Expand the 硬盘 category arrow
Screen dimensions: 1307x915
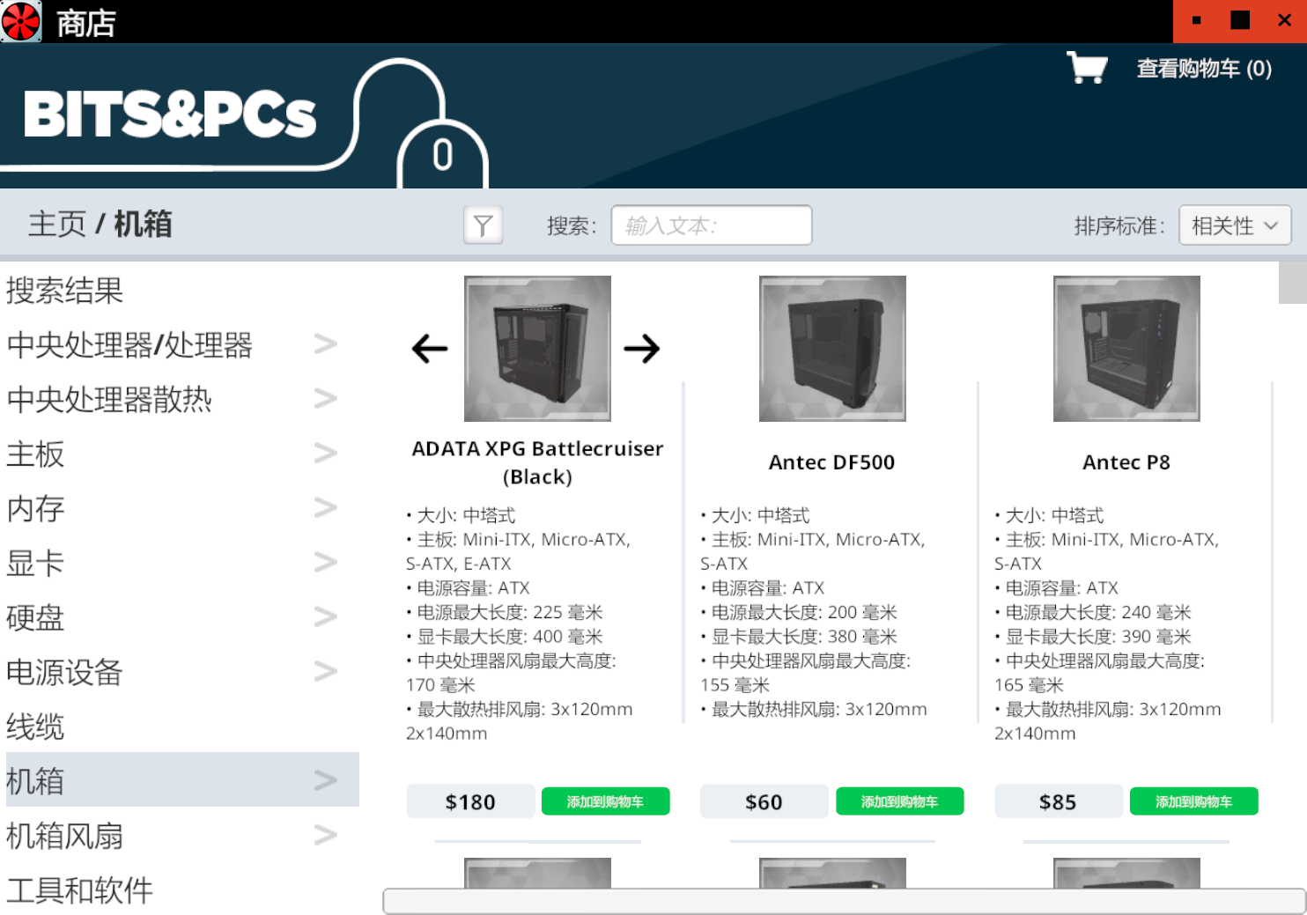click(326, 617)
